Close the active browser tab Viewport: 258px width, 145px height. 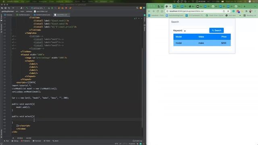pos(170,6)
